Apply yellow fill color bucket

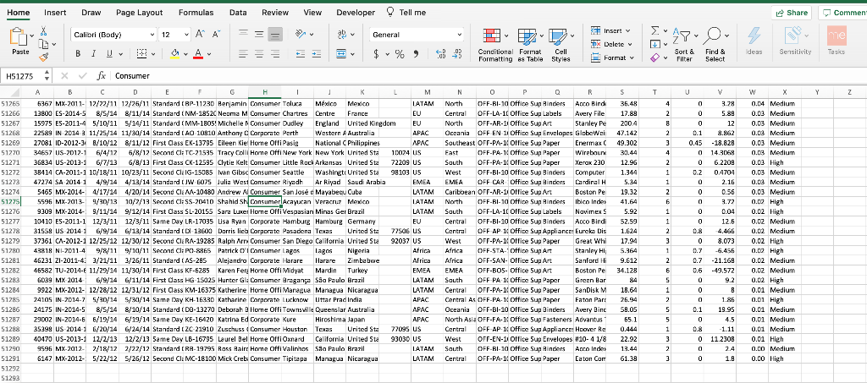[174, 53]
